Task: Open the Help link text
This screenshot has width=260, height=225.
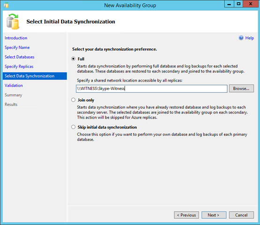Action: pos(250,38)
